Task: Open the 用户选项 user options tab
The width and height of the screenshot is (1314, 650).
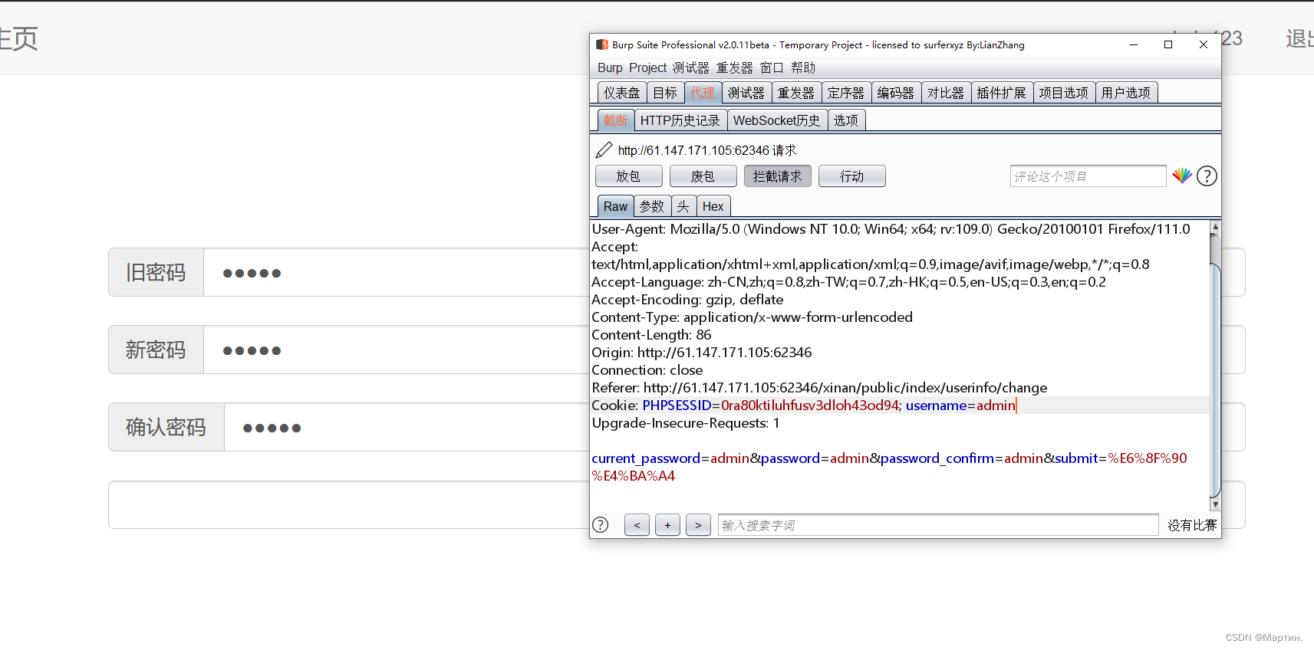Action: click(x=1126, y=93)
